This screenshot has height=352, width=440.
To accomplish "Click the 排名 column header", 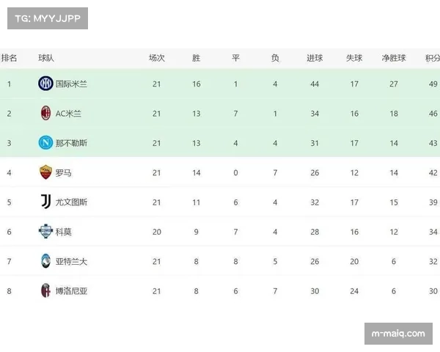I will coord(10,57).
